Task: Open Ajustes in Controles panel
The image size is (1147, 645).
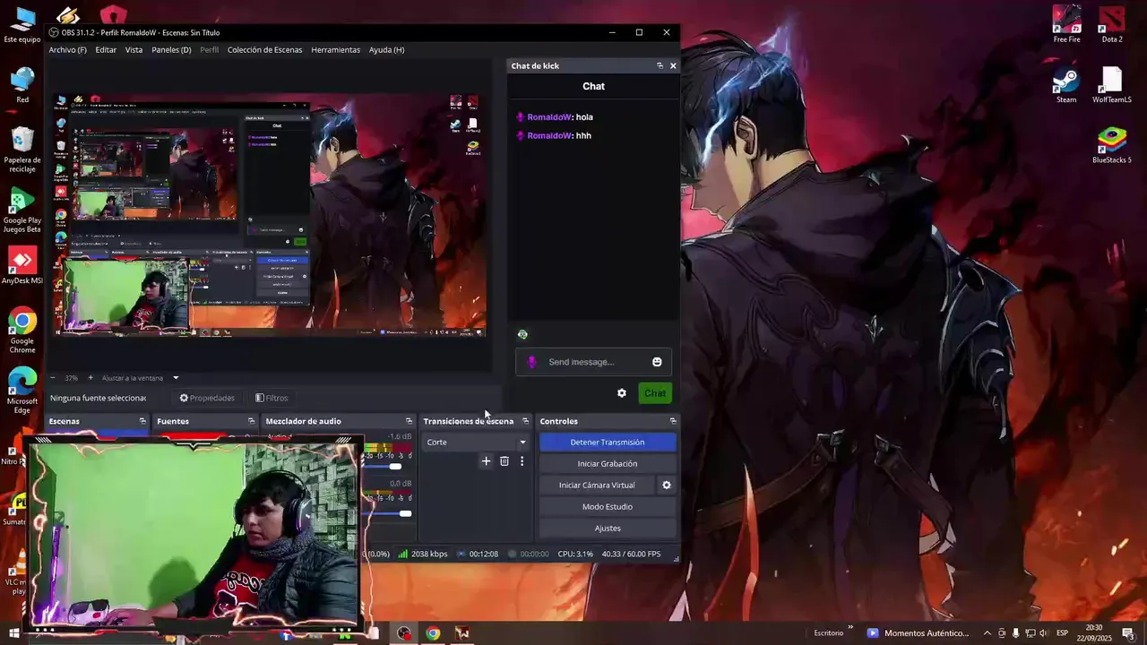Action: click(608, 529)
